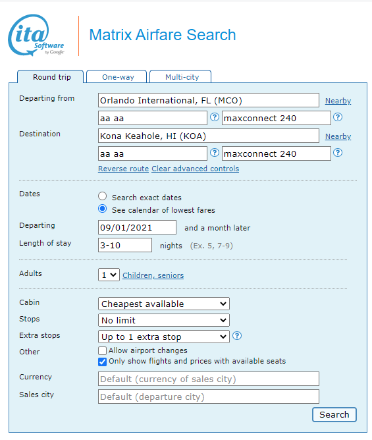372x440 pixels.
Task: Click the ITA Software logo
Action: pos(36,36)
